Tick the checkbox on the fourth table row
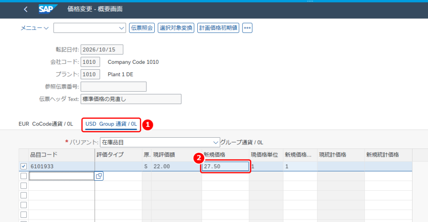Screen dimensions: 428x222 click(x=24, y=195)
